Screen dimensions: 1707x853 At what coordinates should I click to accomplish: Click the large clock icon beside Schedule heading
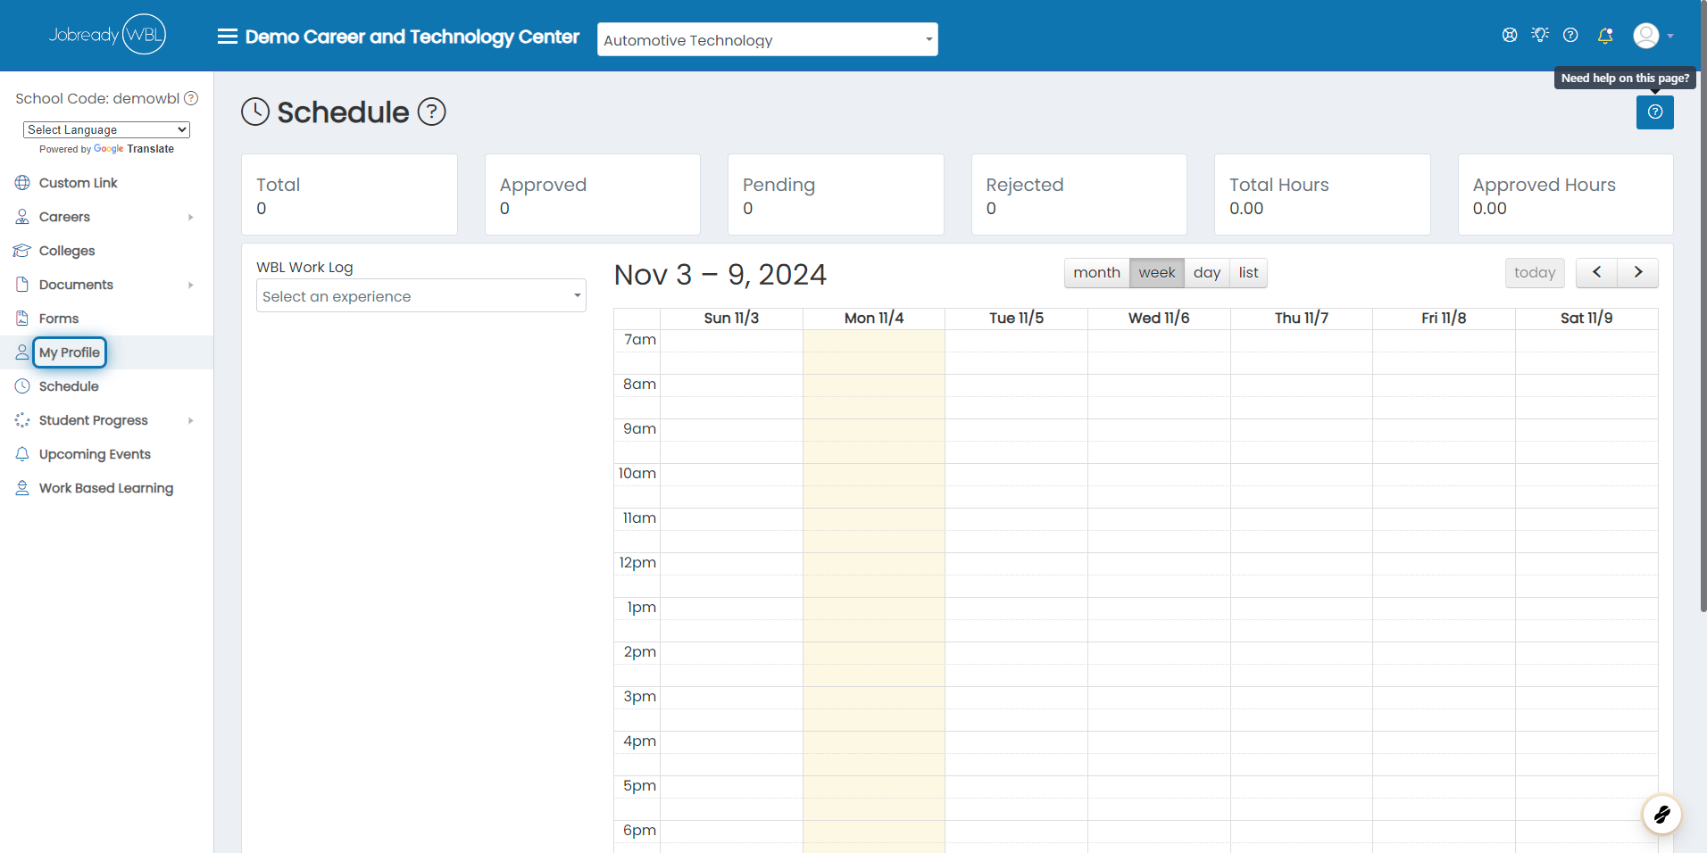[255, 112]
